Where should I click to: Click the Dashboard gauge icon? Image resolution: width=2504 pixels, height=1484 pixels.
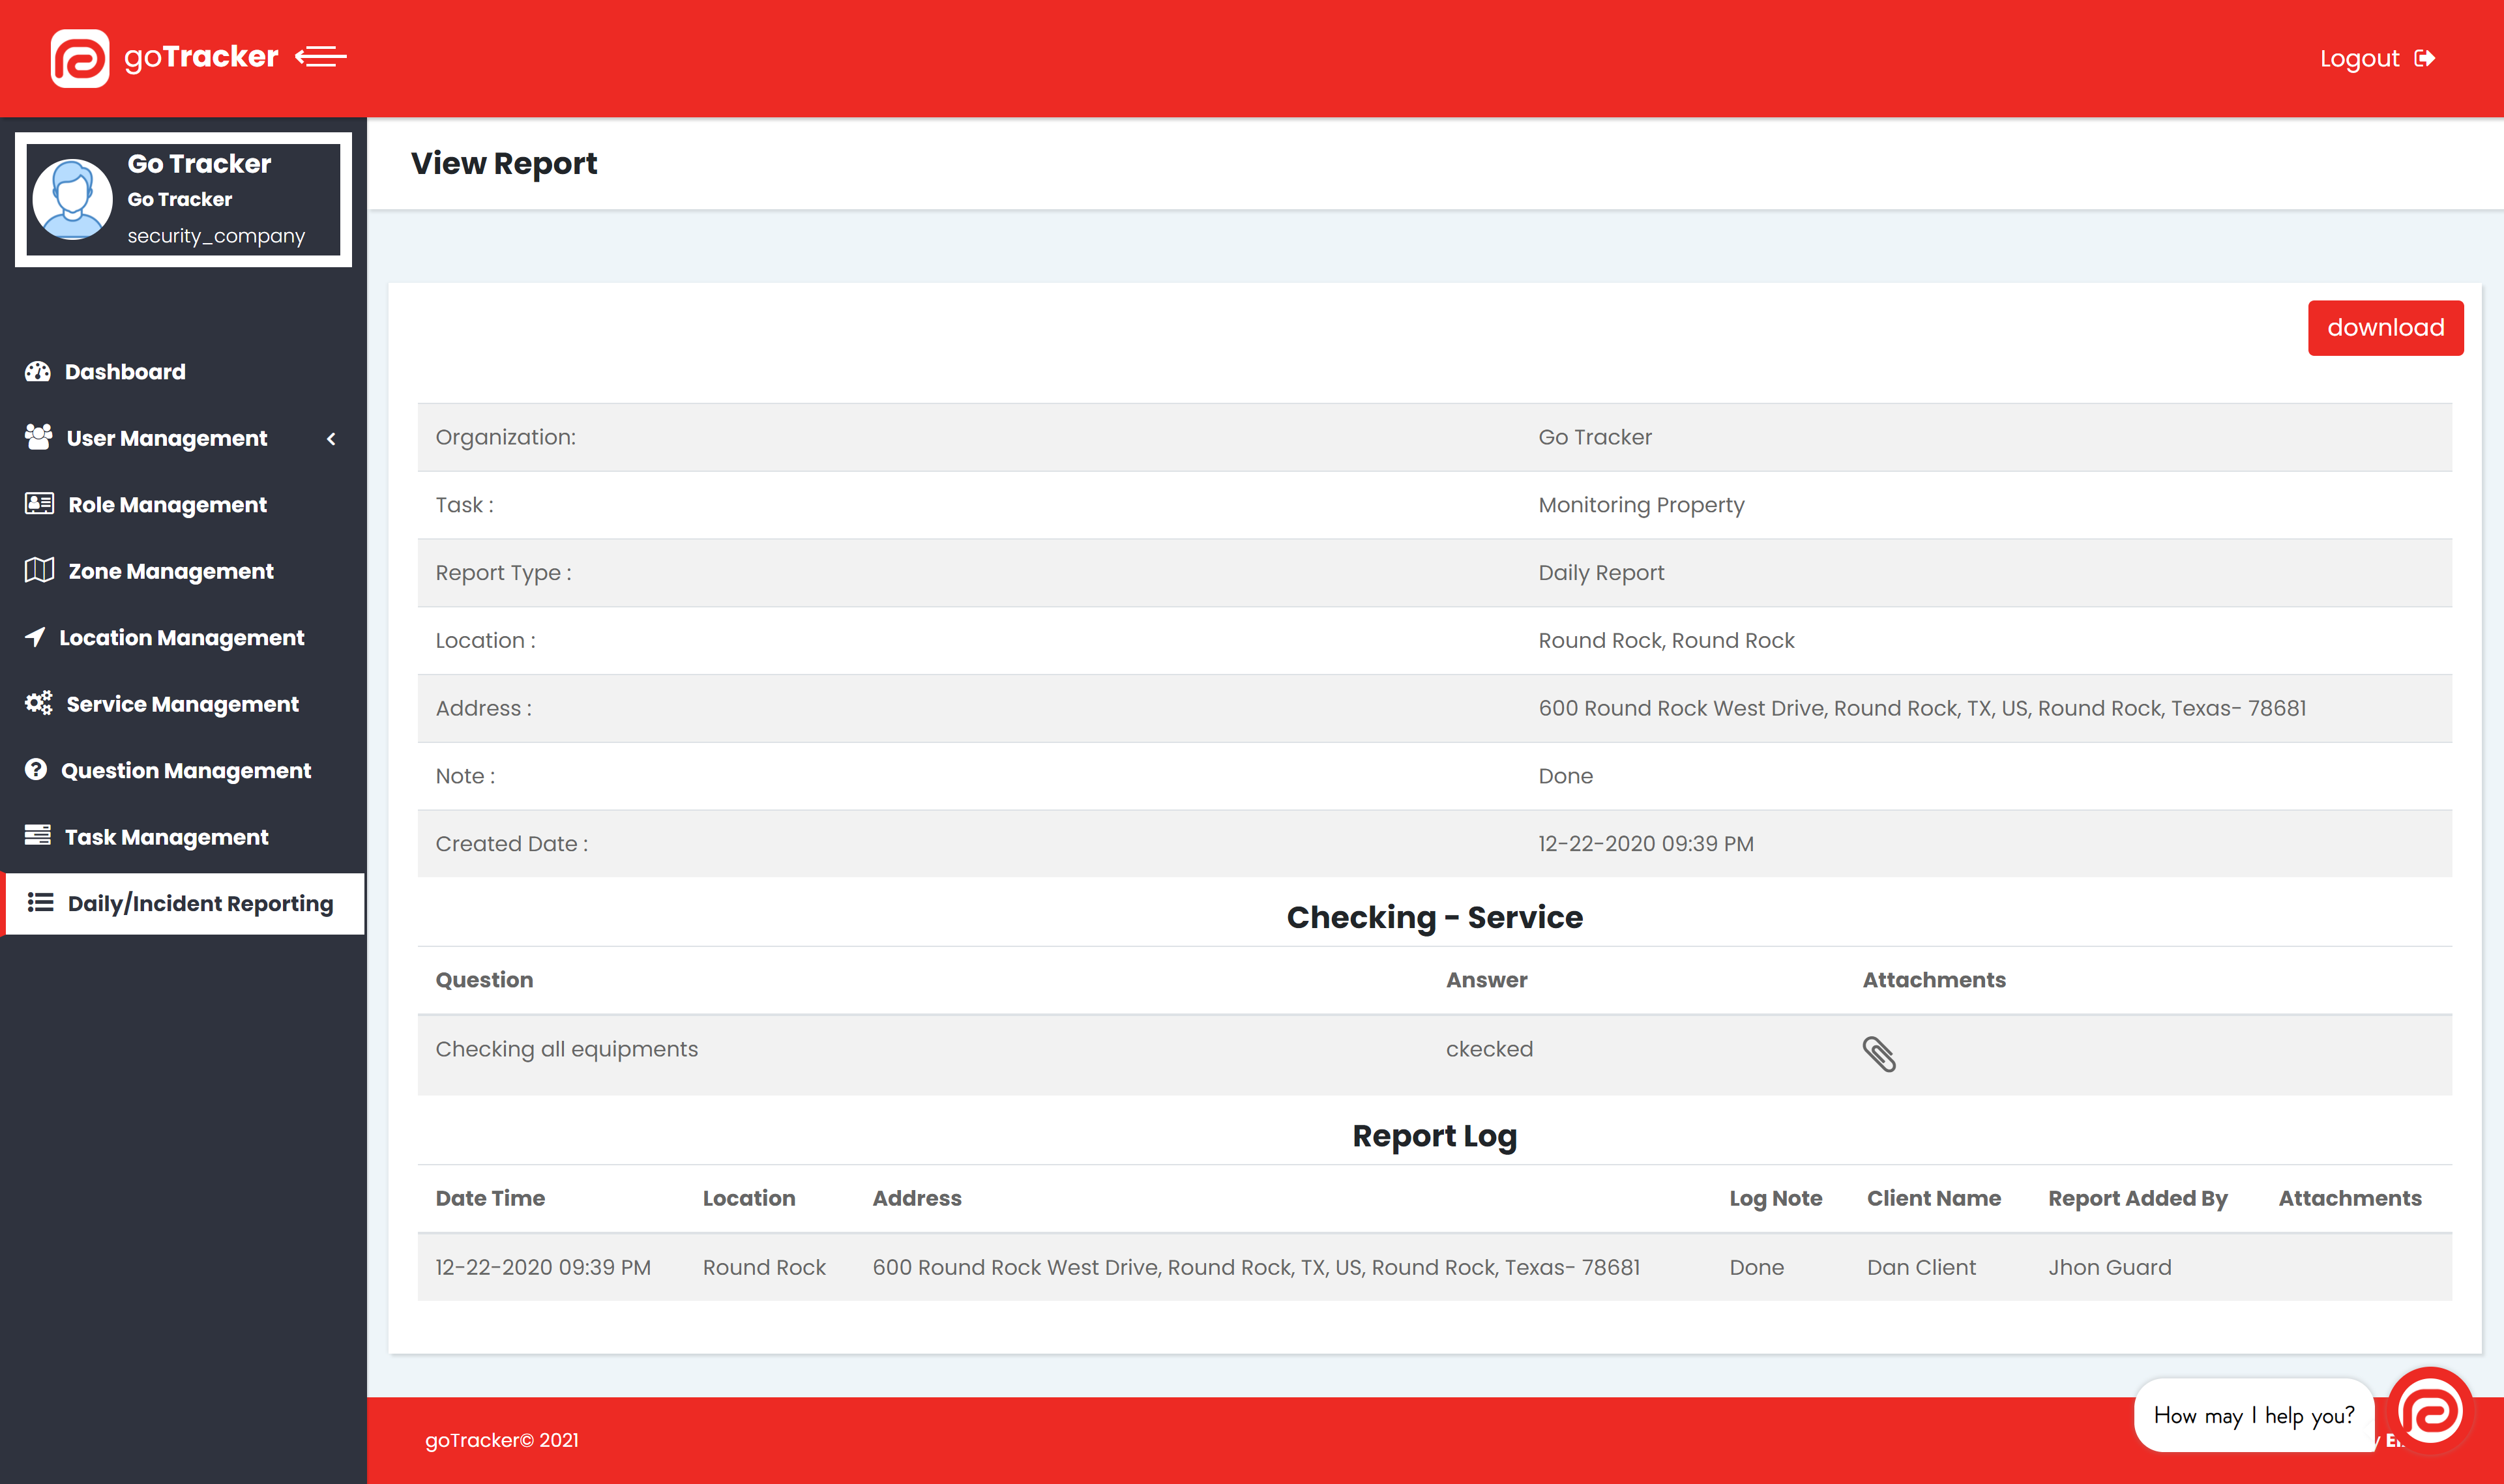(x=38, y=371)
